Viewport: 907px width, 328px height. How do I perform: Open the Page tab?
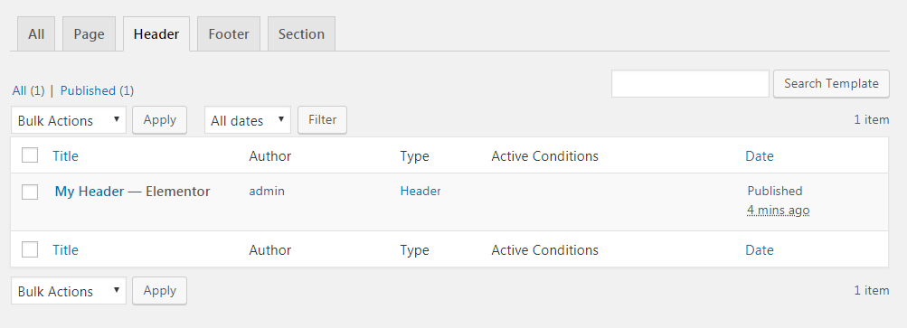pyautogui.click(x=90, y=34)
